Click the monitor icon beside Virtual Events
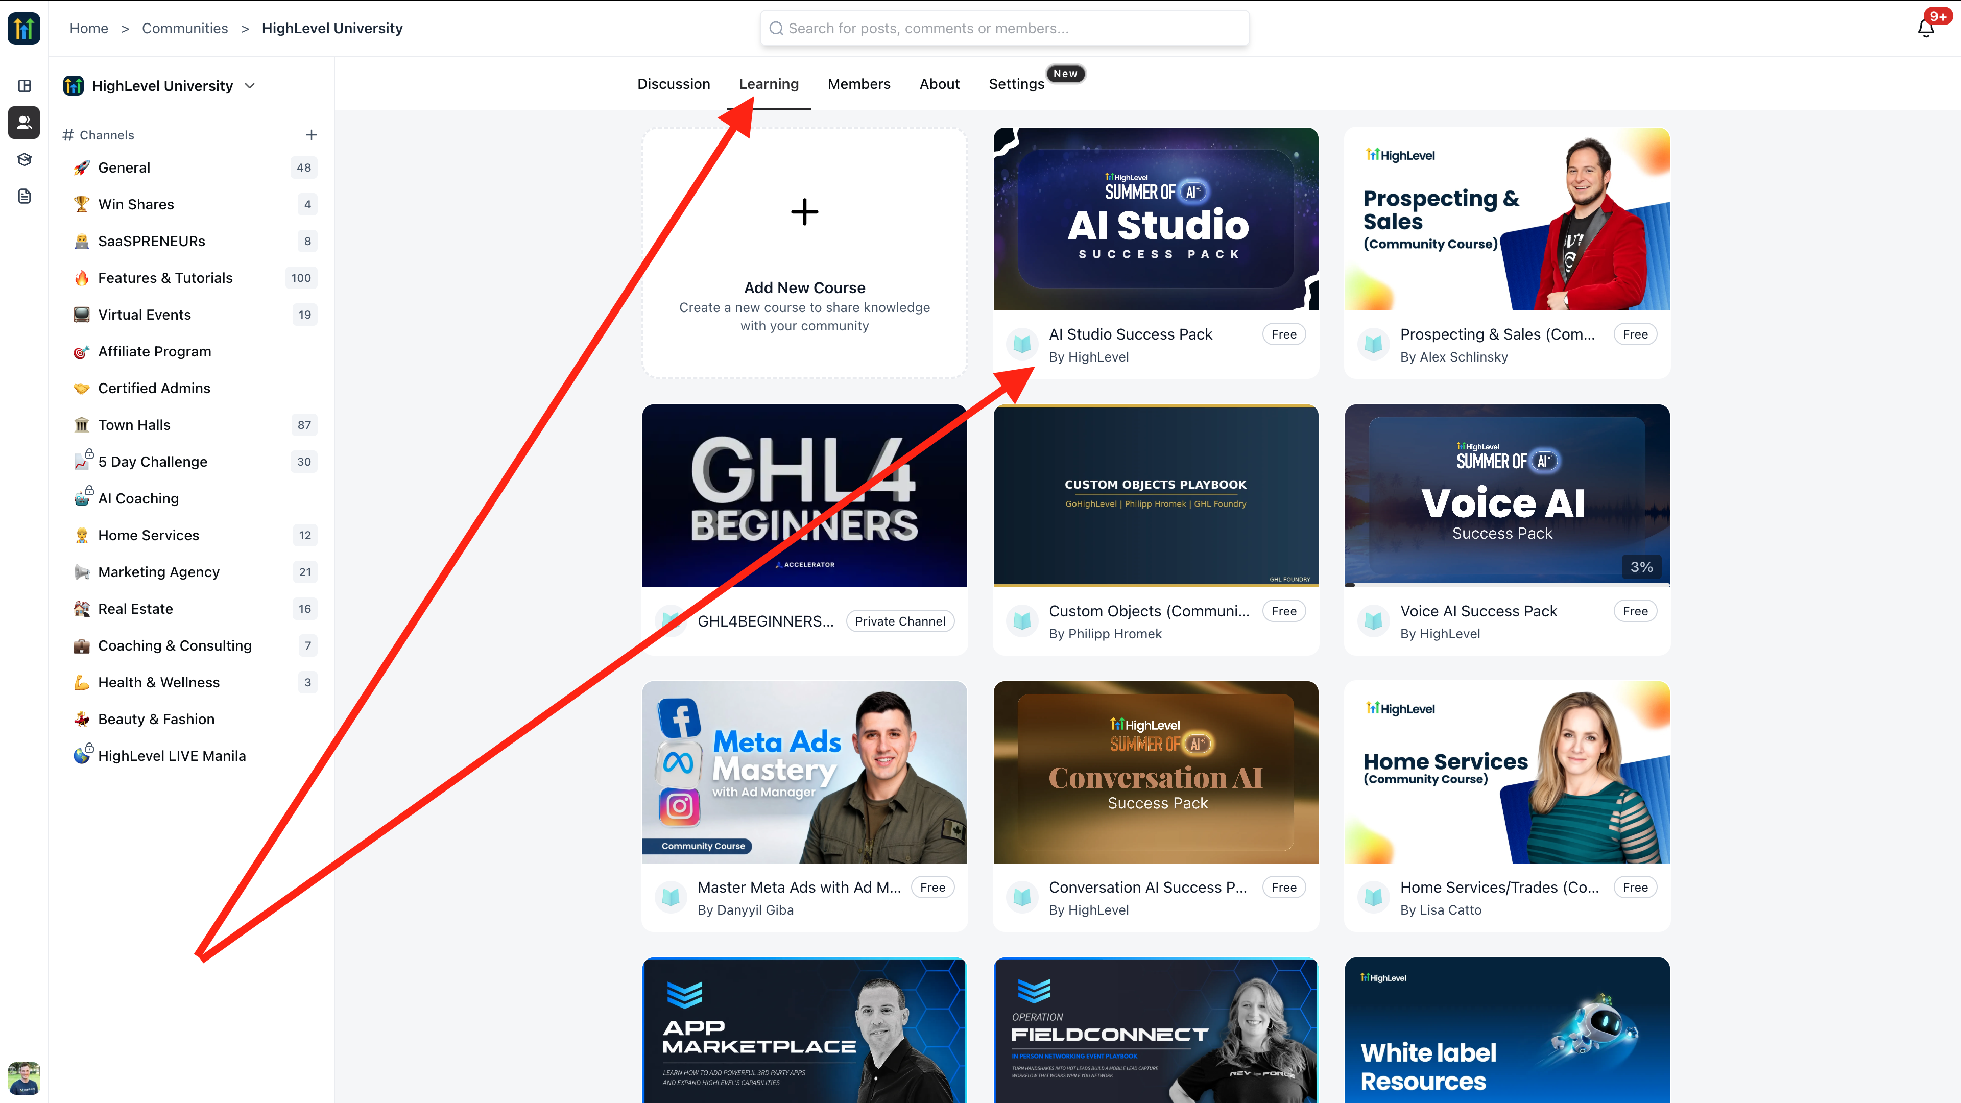 tap(82, 315)
